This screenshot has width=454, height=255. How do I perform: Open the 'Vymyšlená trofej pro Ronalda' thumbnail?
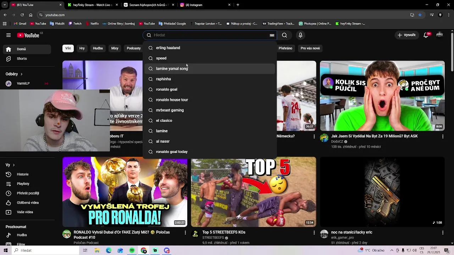125,192
